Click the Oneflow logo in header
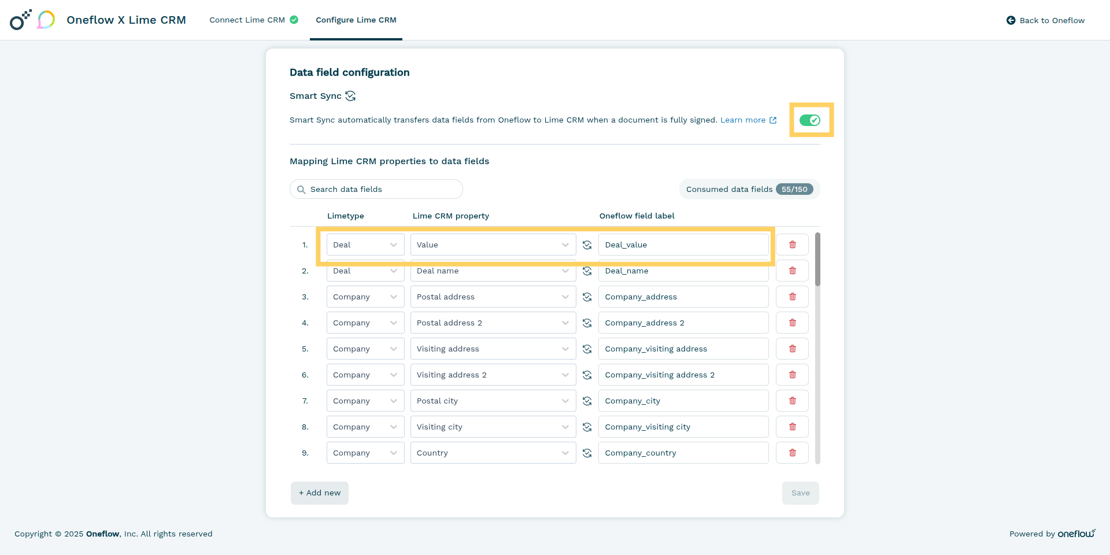Screen dimensions: 1110x555 point(20,20)
